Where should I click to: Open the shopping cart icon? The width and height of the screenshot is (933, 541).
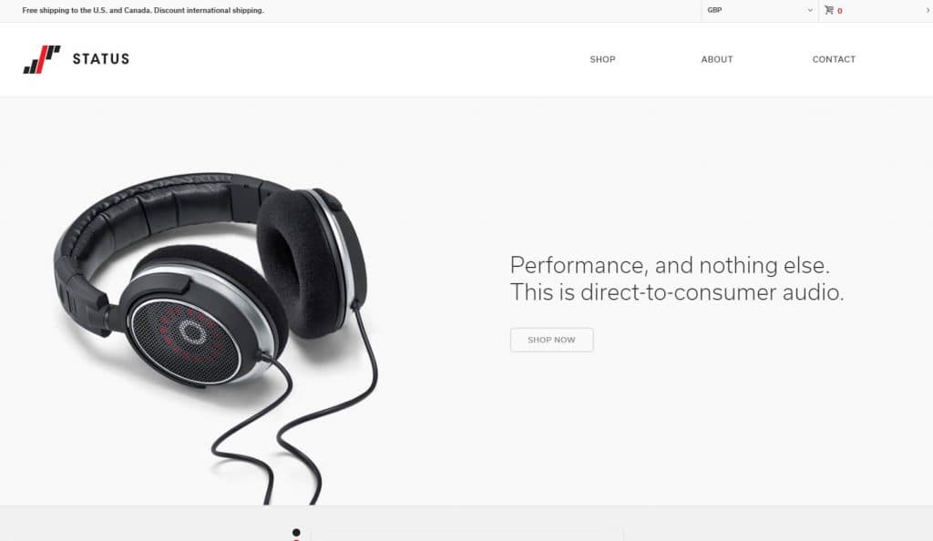pyautogui.click(x=829, y=10)
